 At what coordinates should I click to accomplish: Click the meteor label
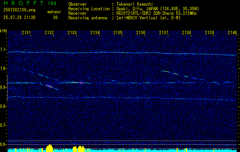54,12
